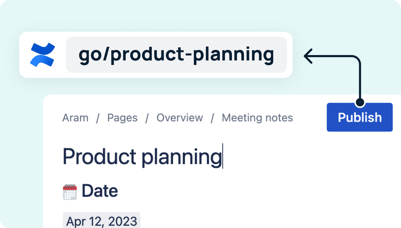Open the go/product-planning shortcut link
Screen dimensions: 401x228
tap(176, 55)
